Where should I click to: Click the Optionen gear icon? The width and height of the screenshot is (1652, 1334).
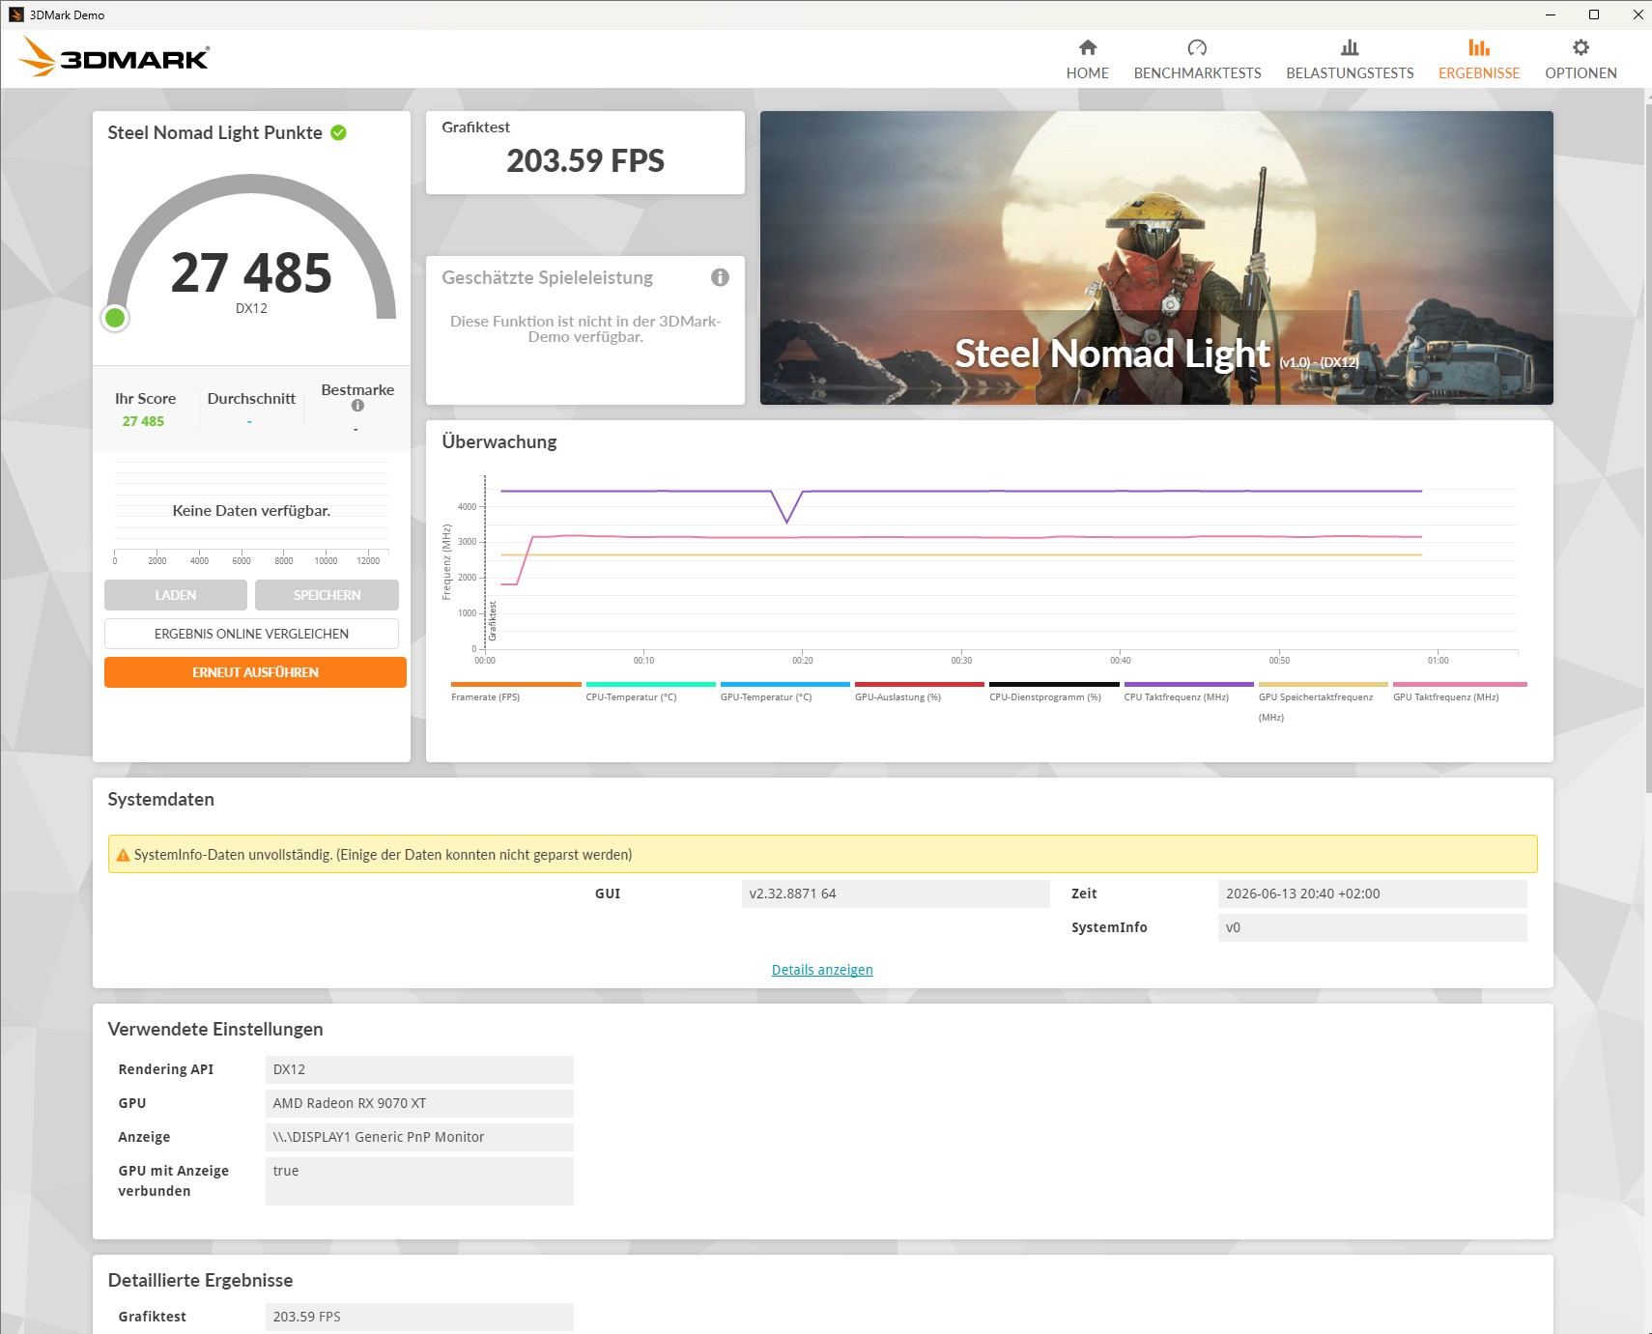coord(1581,47)
